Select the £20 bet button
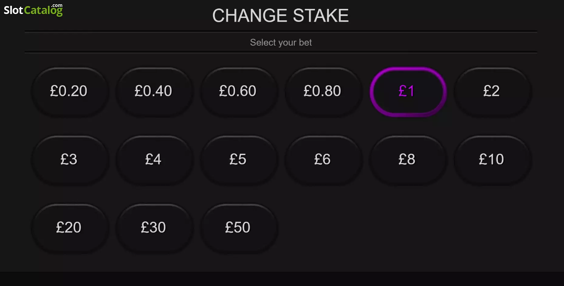The width and height of the screenshot is (564, 286). tap(69, 228)
